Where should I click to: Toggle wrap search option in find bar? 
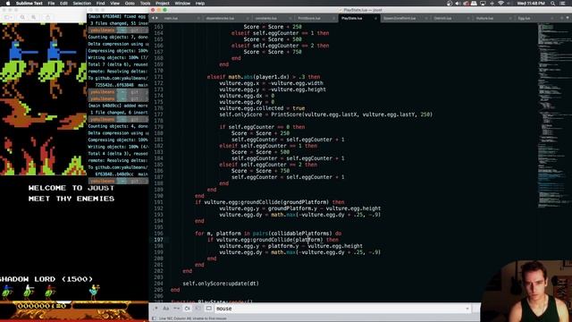click(x=188, y=309)
